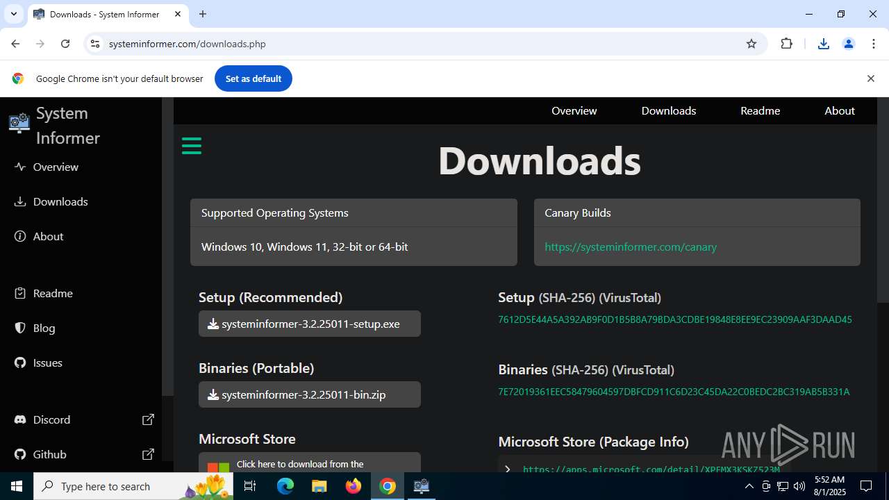
Task: Download systeminformer-3.2.25011-setup.exe
Action: (x=310, y=324)
